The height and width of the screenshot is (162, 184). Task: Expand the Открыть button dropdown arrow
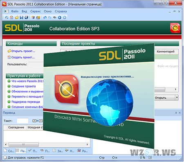click(177, 97)
